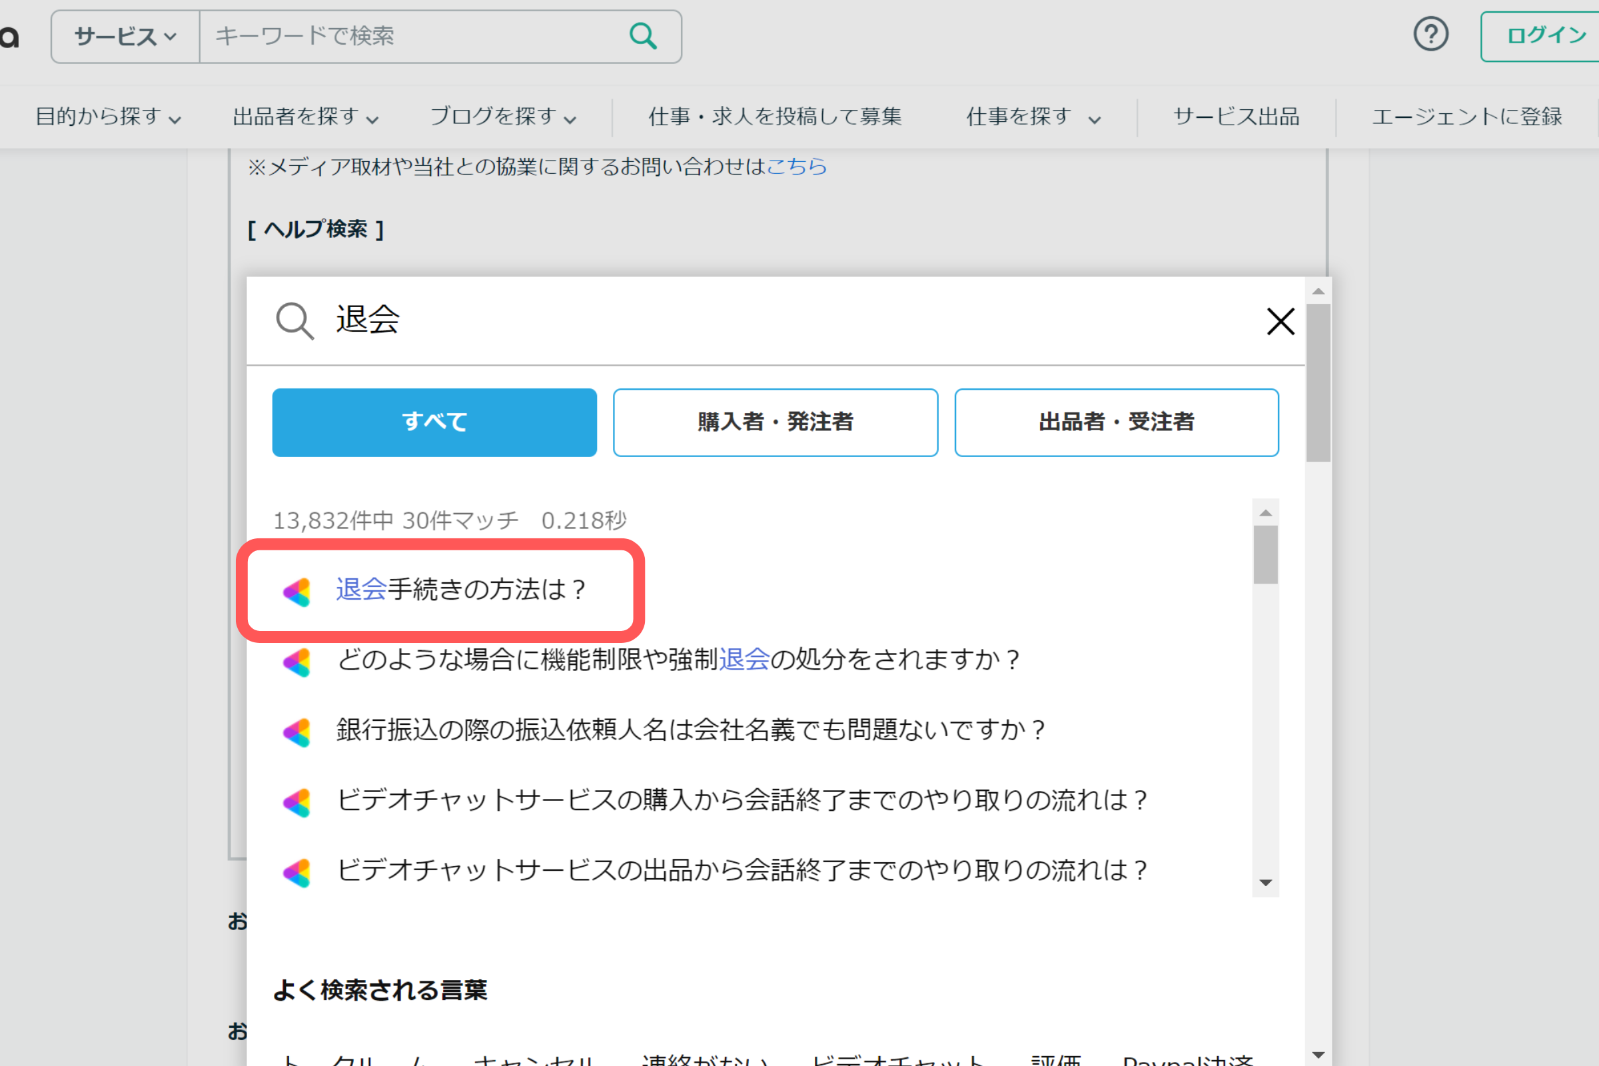
Task: Expand the ブログを探す menu
Action: click(x=503, y=117)
